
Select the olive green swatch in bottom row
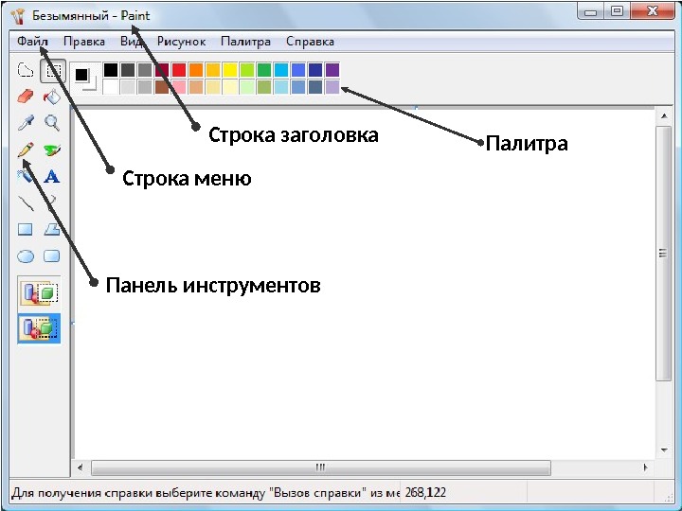pyautogui.click(x=264, y=87)
